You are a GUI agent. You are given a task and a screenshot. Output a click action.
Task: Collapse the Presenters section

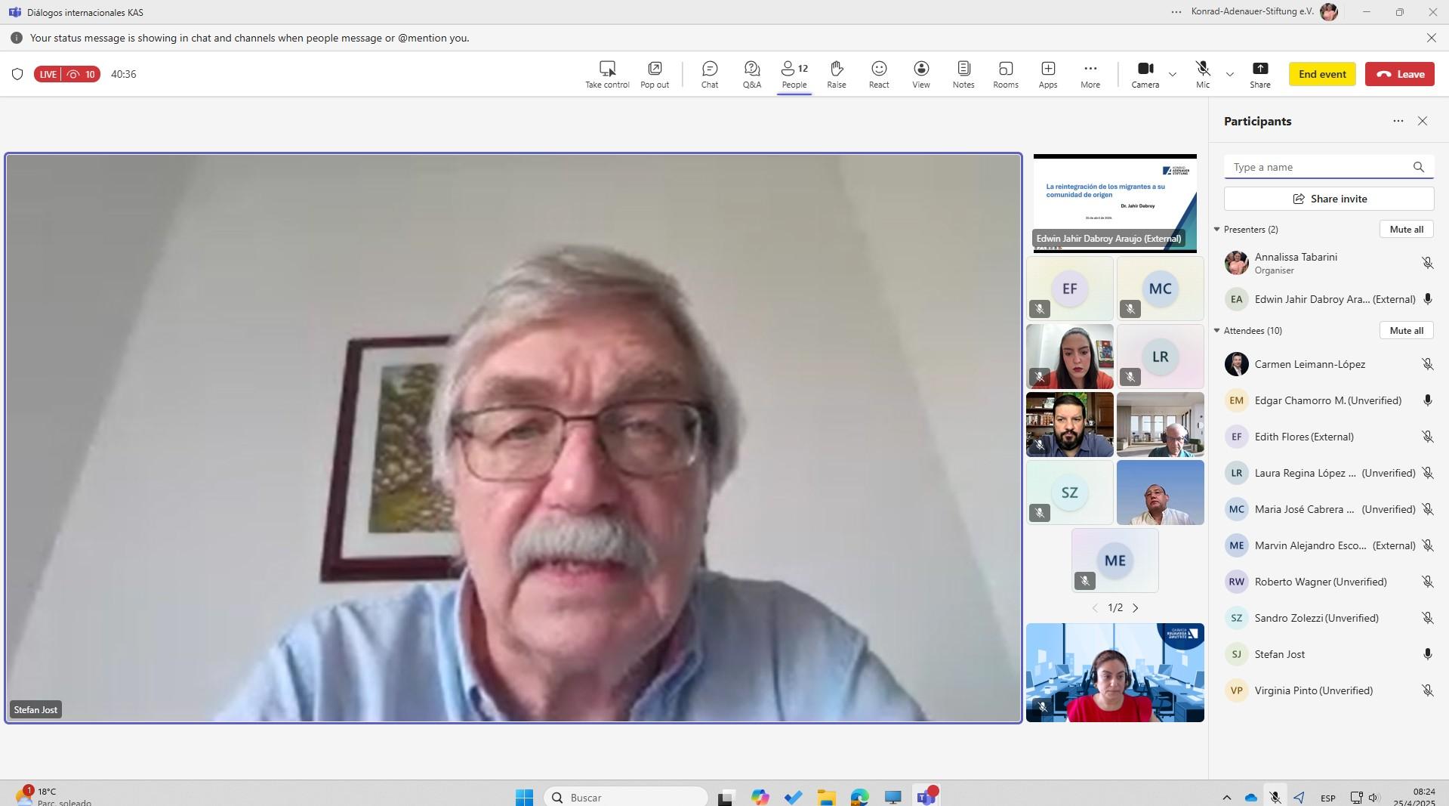1216,230
